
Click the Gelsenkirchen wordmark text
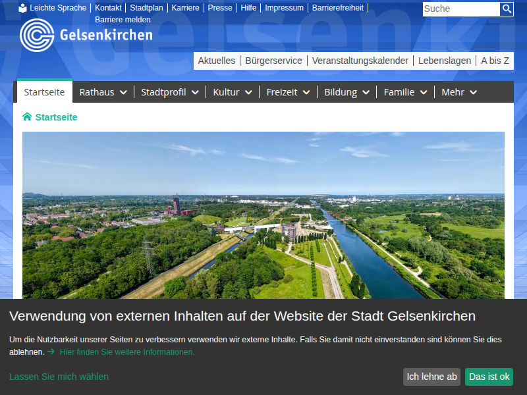point(106,35)
